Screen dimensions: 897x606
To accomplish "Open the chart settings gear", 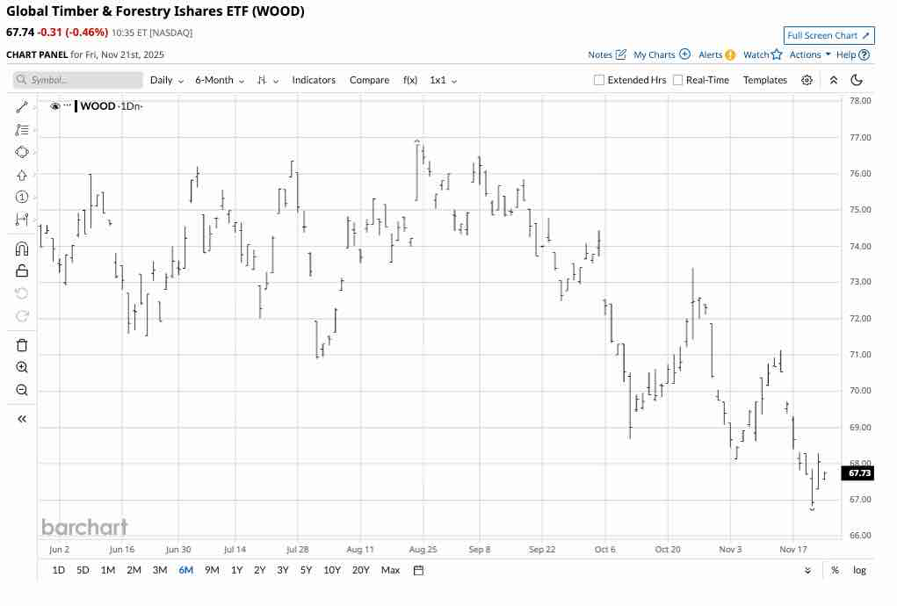I will [x=807, y=80].
